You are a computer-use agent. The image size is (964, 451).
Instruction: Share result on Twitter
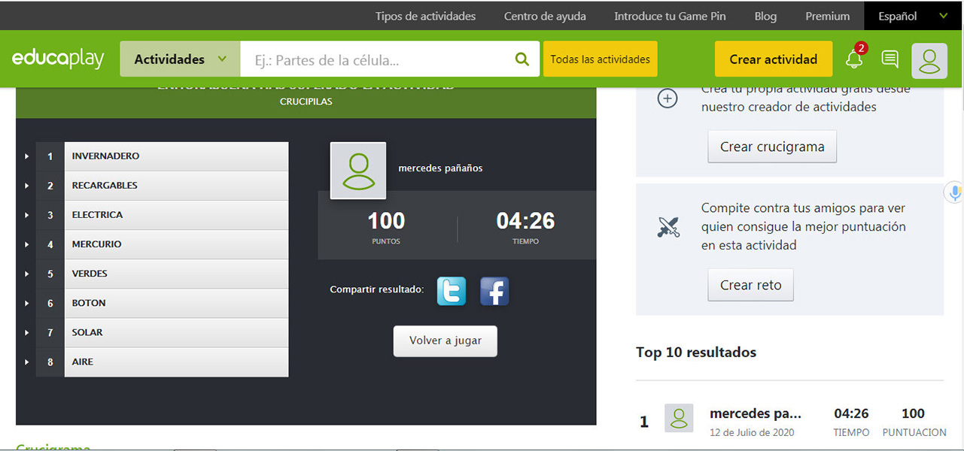pyautogui.click(x=452, y=291)
